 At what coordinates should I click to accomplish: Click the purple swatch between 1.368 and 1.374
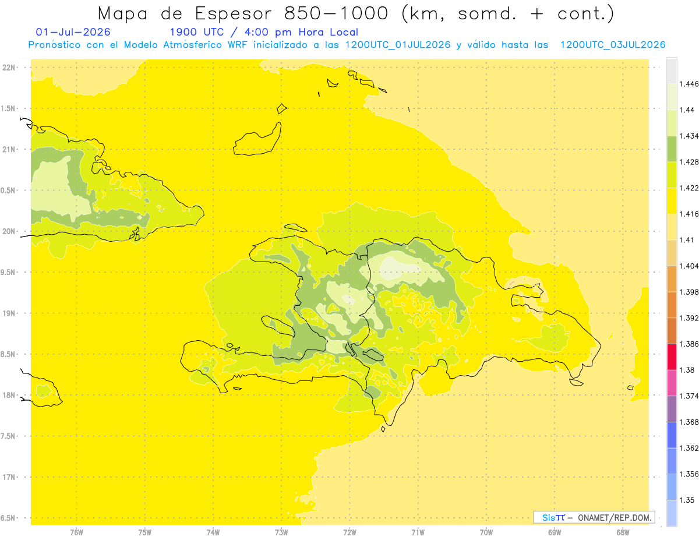[672, 408]
